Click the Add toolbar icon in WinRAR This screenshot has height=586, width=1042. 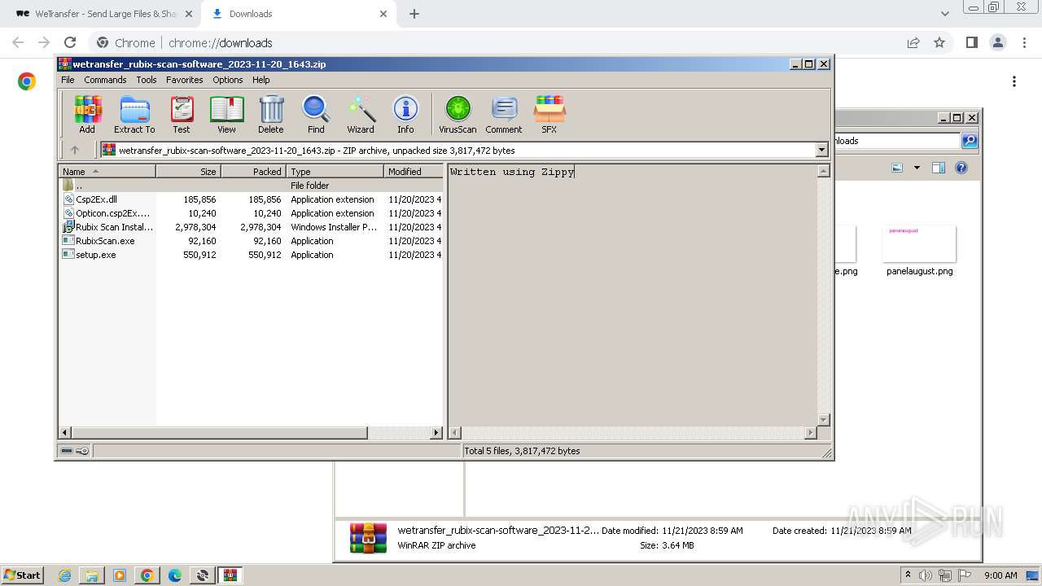87,114
